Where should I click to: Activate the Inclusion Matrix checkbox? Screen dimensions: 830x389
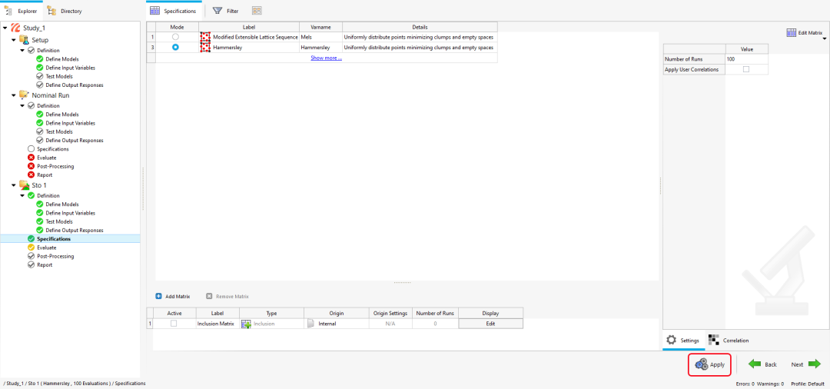174,324
